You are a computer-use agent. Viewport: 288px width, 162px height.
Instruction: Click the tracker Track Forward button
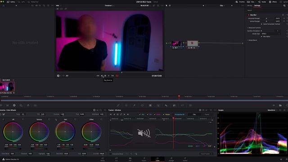tap(124, 114)
